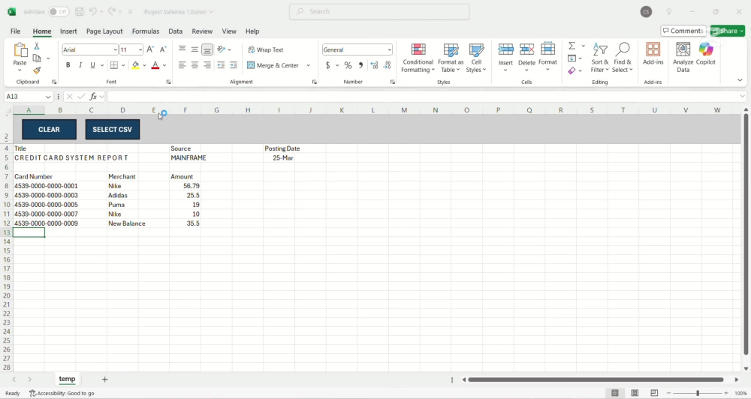Switch to the Insert tab
Viewport: 751px width, 399px height.
click(68, 31)
